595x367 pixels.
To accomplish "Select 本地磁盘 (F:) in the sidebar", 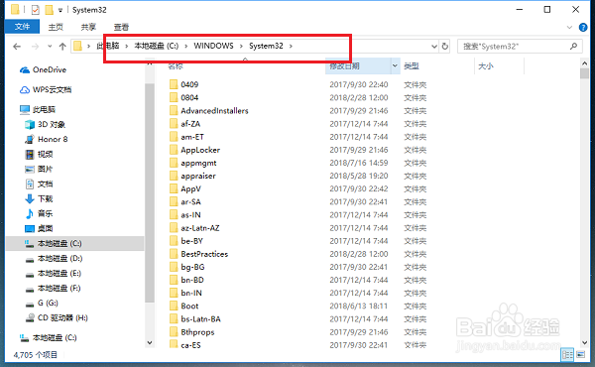I will pos(53,288).
